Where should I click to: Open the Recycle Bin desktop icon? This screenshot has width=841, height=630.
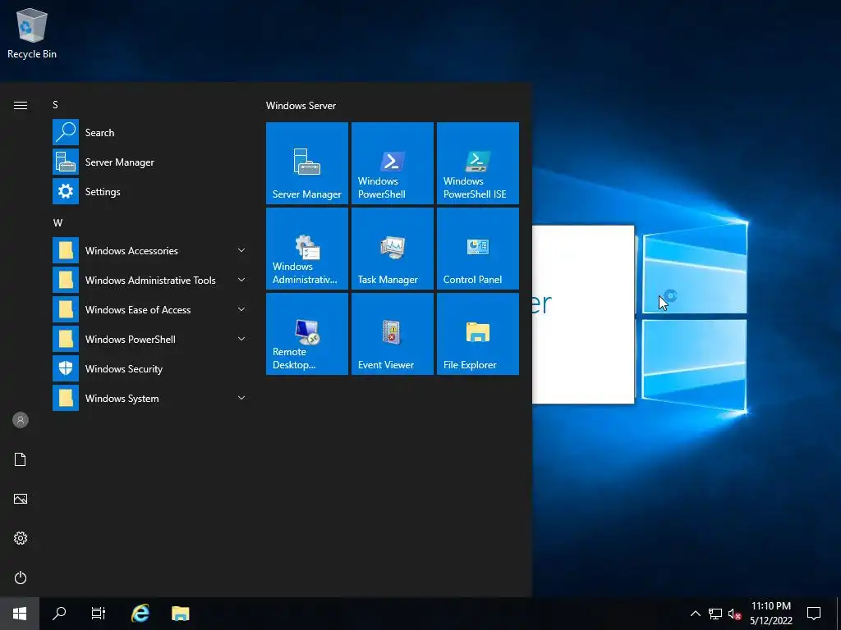click(32, 33)
